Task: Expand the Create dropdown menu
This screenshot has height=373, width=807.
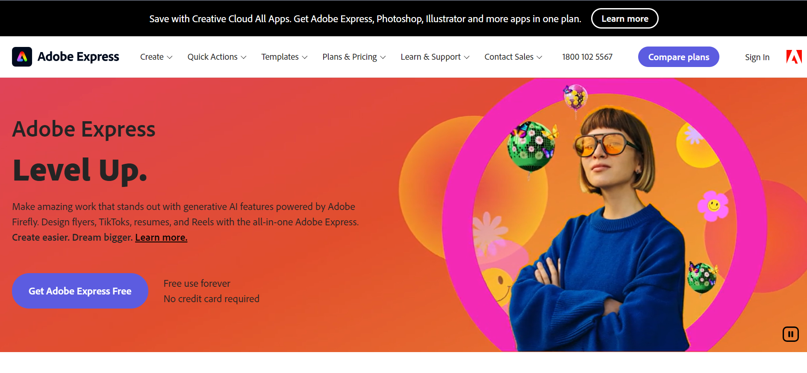Action: coord(156,57)
